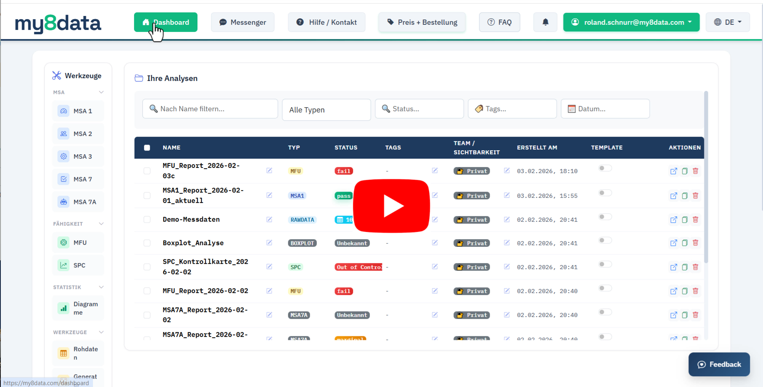763x387 pixels.
Task: Edit tags for SPC_Kontrollkarte row
Action: [x=435, y=267]
